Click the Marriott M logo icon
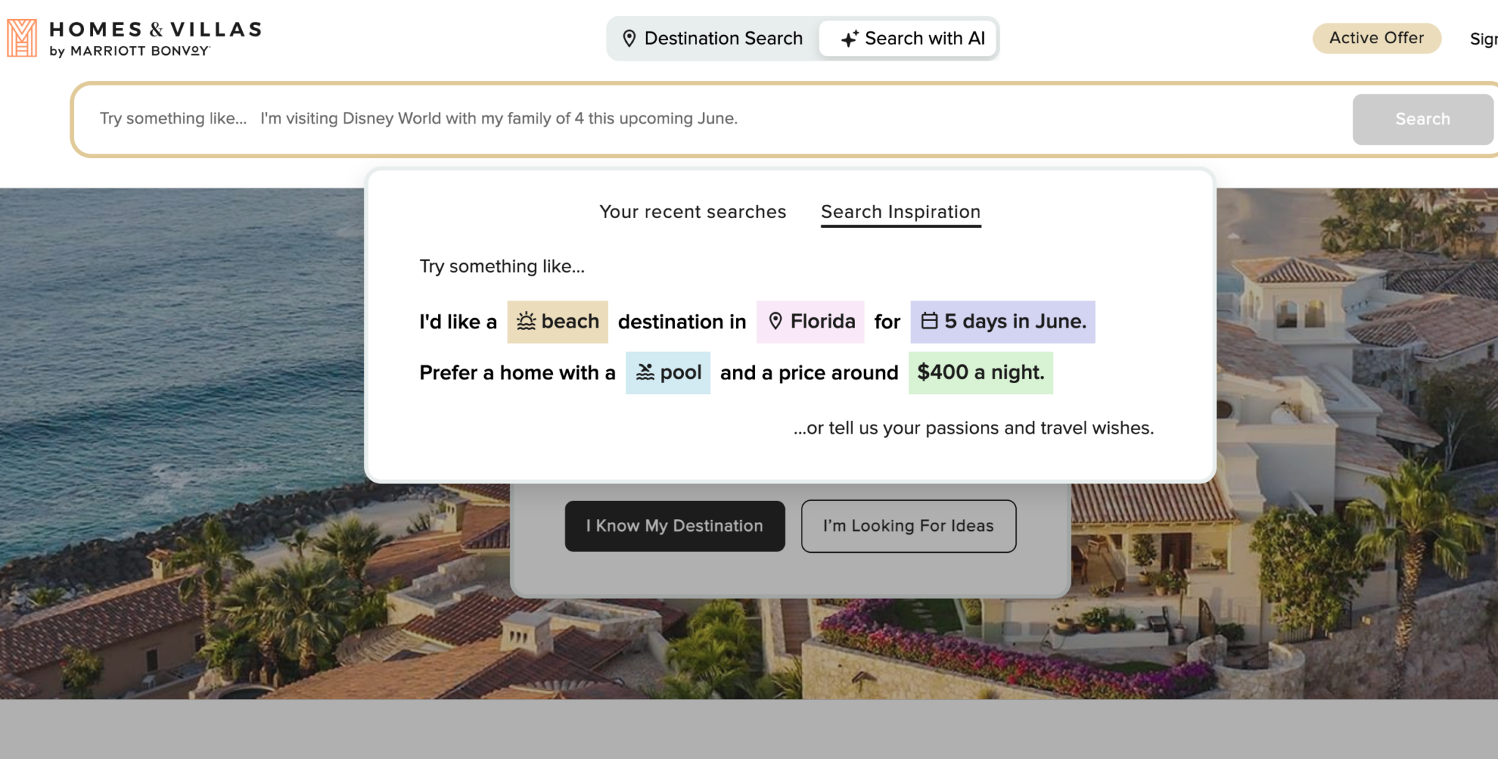 pyautogui.click(x=22, y=38)
